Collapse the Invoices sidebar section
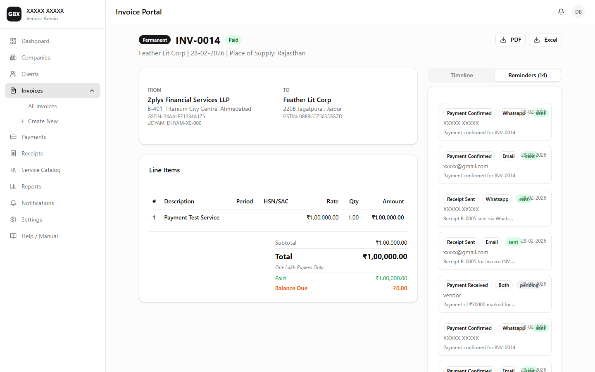Image resolution: width=595 pixels, height=372 pixels. 92,91
